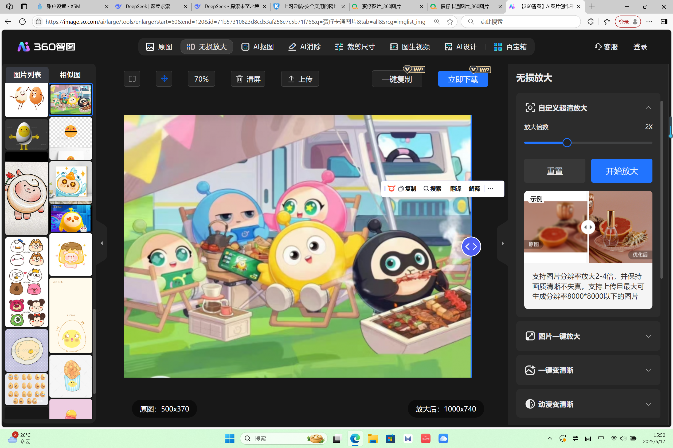Collapse the left image list panel arrow
673x448 pixels.
pos(101,243)
